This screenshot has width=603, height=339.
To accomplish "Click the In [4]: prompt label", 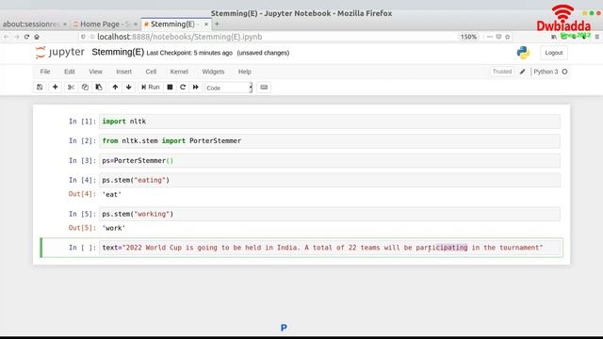I will click(82, 180).
